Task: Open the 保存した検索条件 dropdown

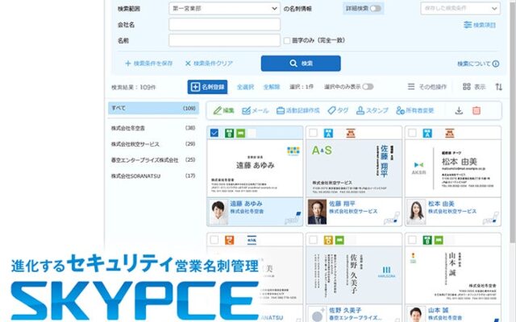Action: point(460,9)
